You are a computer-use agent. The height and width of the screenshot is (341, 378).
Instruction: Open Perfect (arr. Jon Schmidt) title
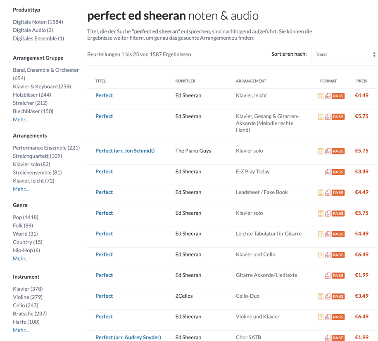125,151
